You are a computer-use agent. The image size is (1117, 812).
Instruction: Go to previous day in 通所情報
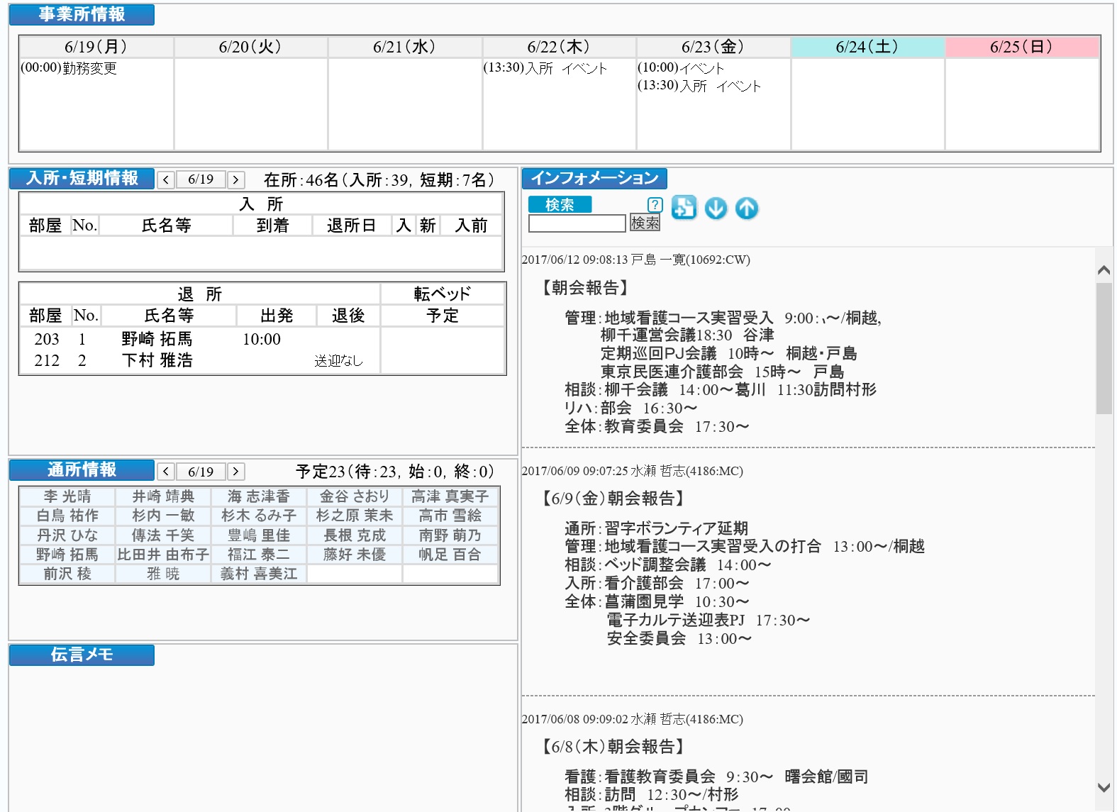tap(165, 472)
